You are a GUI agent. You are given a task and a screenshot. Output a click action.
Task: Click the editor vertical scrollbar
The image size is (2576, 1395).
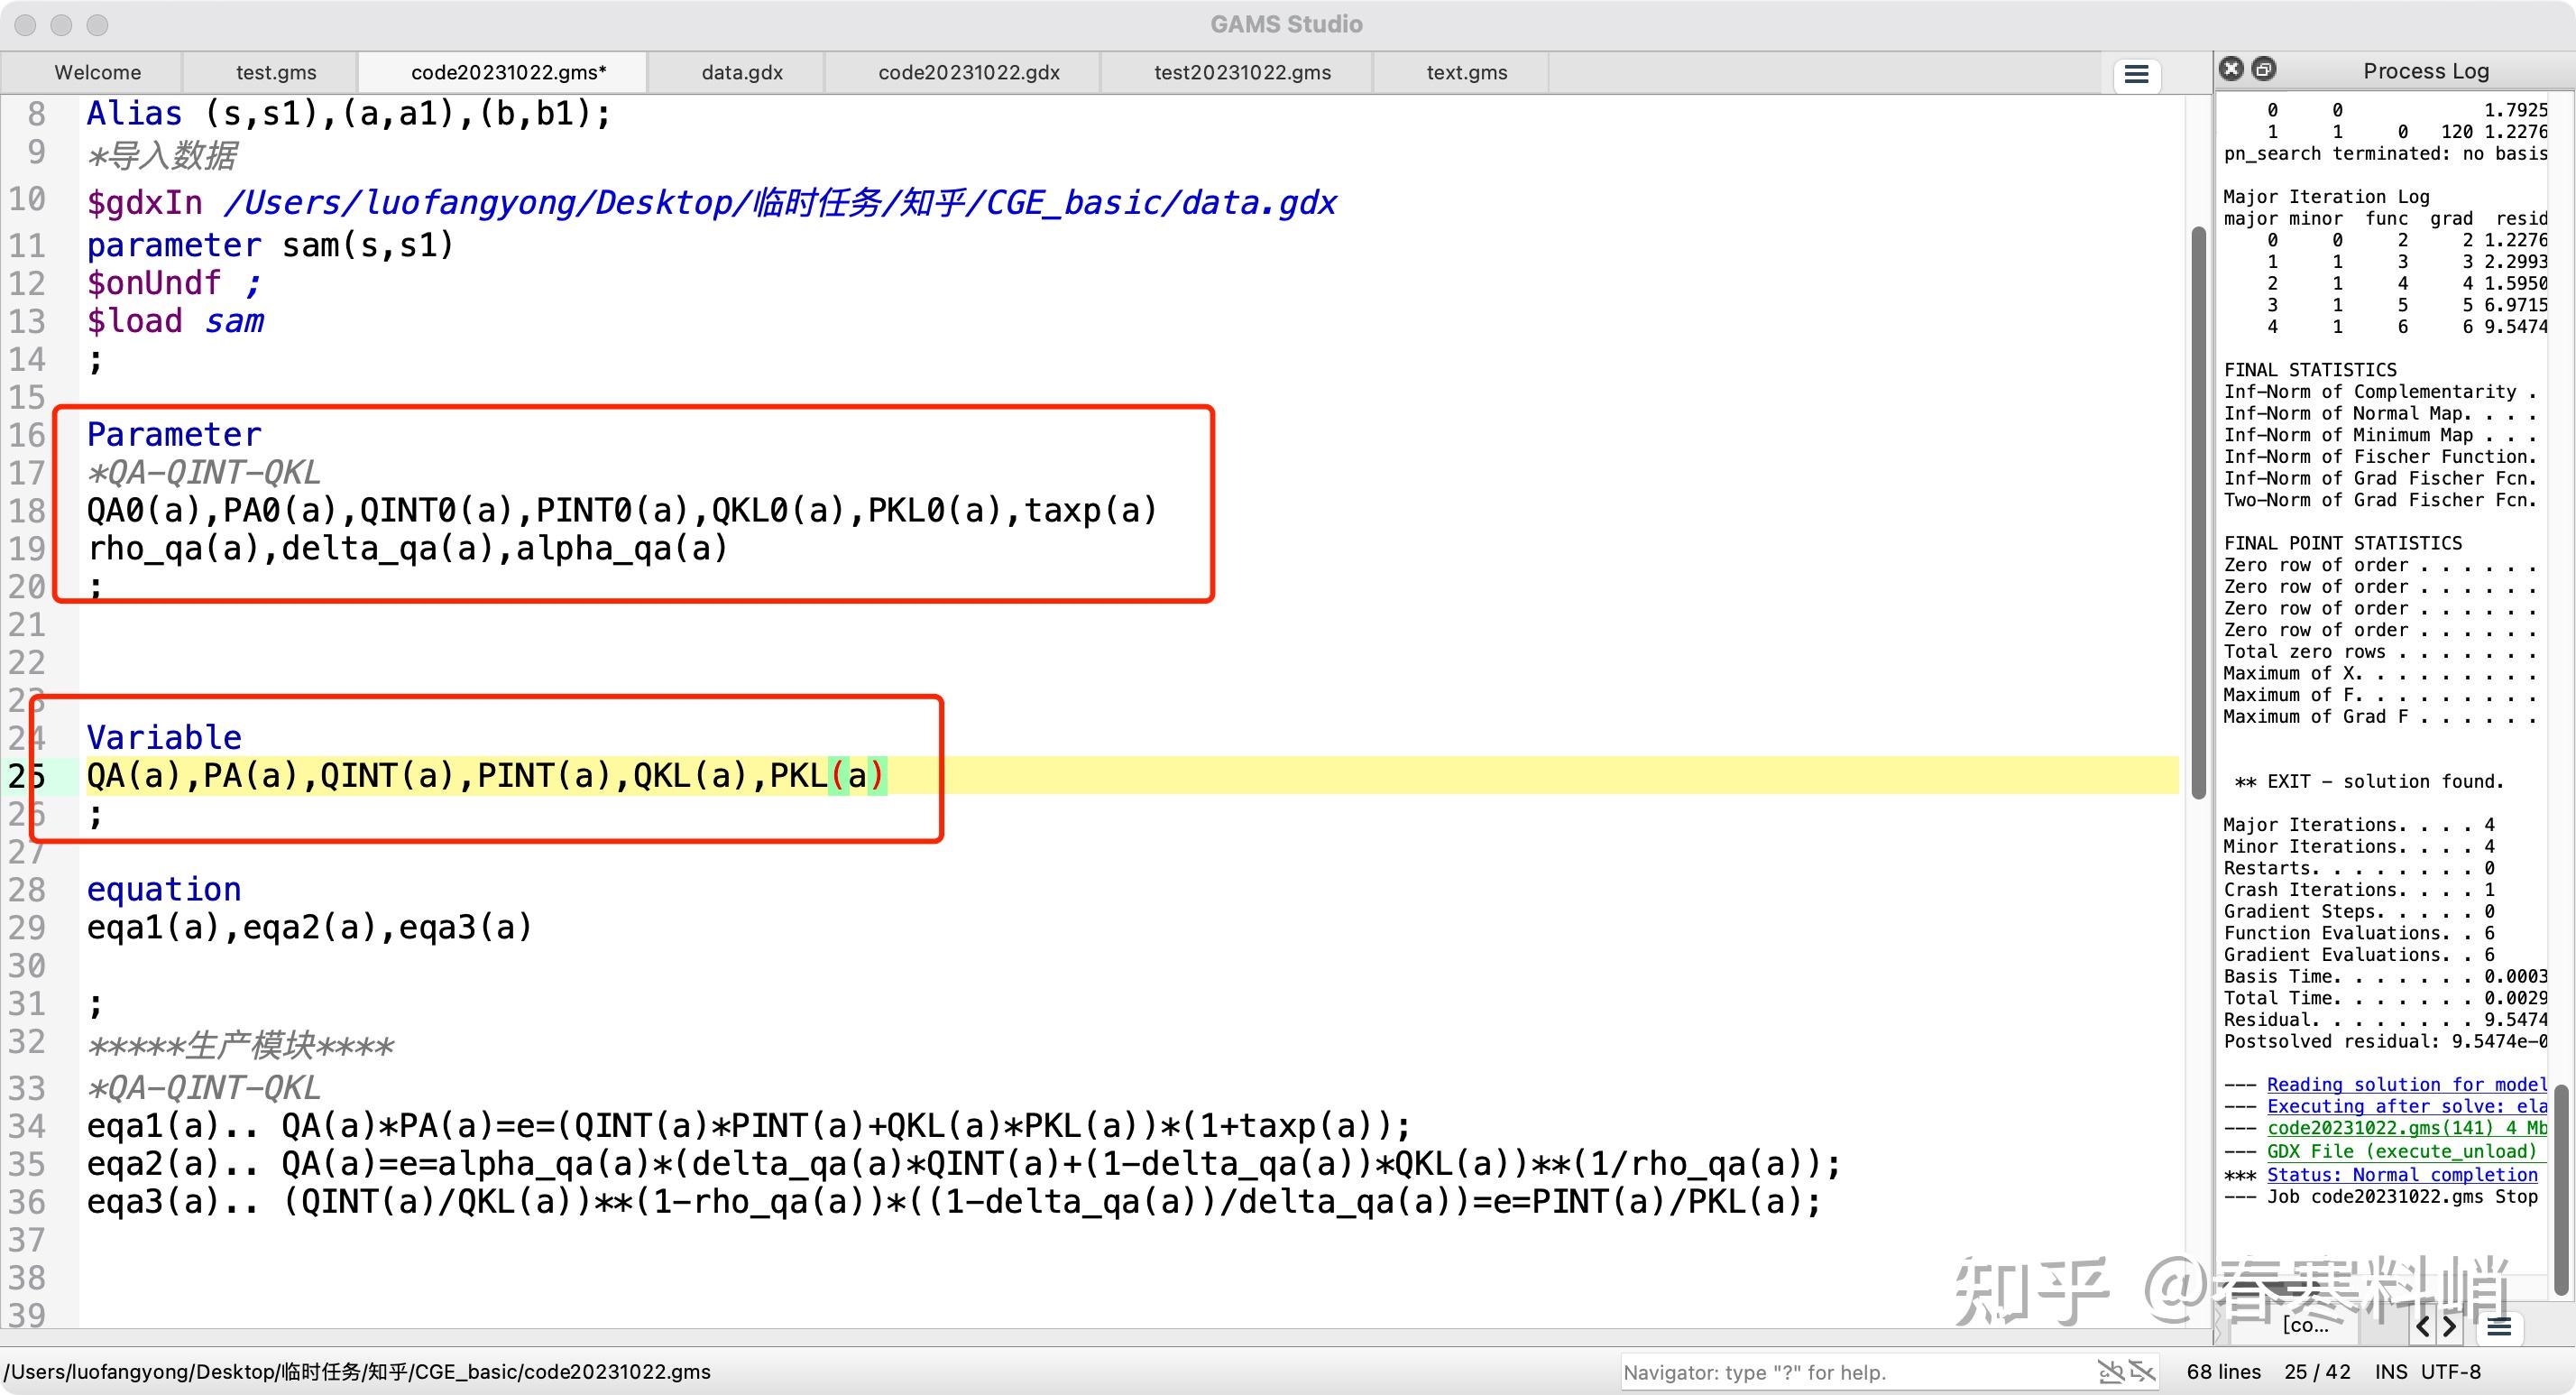[x=2198, y=511]
